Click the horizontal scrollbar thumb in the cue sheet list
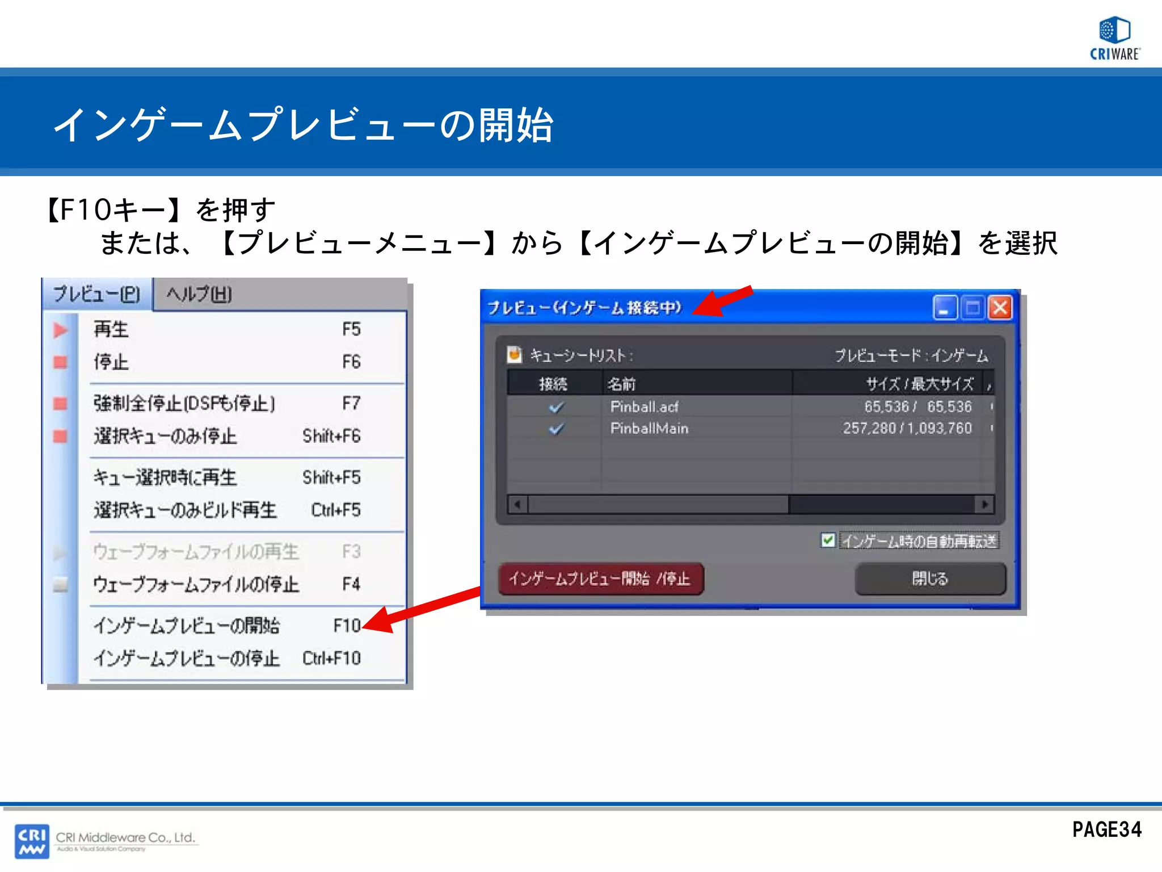Image resolution: width=1162 pixels, height=872 pixels. point(658,504)
